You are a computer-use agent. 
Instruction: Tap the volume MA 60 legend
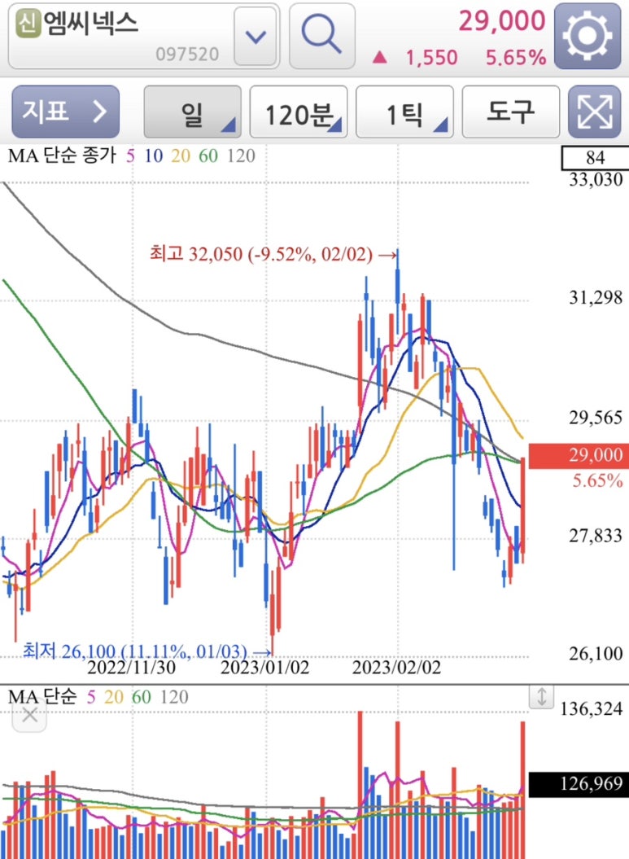[142, 697]
